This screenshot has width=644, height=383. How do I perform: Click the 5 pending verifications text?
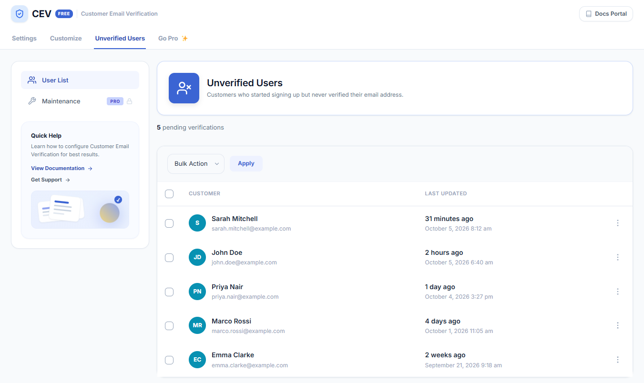pos(190,128)
